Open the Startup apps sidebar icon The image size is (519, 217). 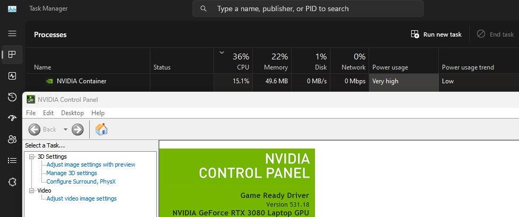(x=12, y=118)
